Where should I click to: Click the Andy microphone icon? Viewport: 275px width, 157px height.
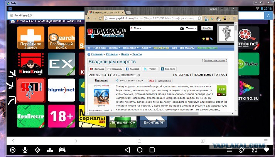pos(25,150)
